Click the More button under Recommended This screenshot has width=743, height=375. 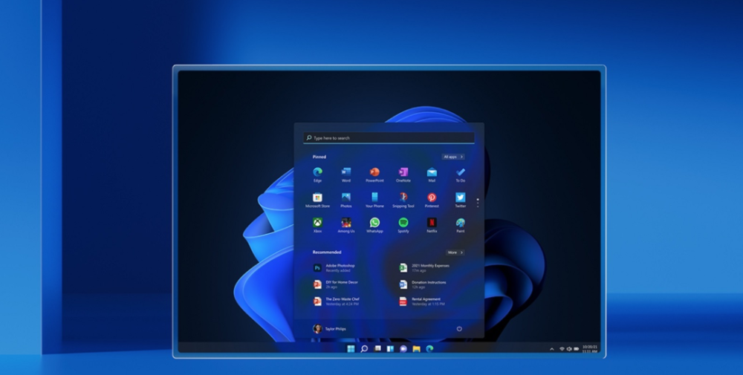point(455,252)
